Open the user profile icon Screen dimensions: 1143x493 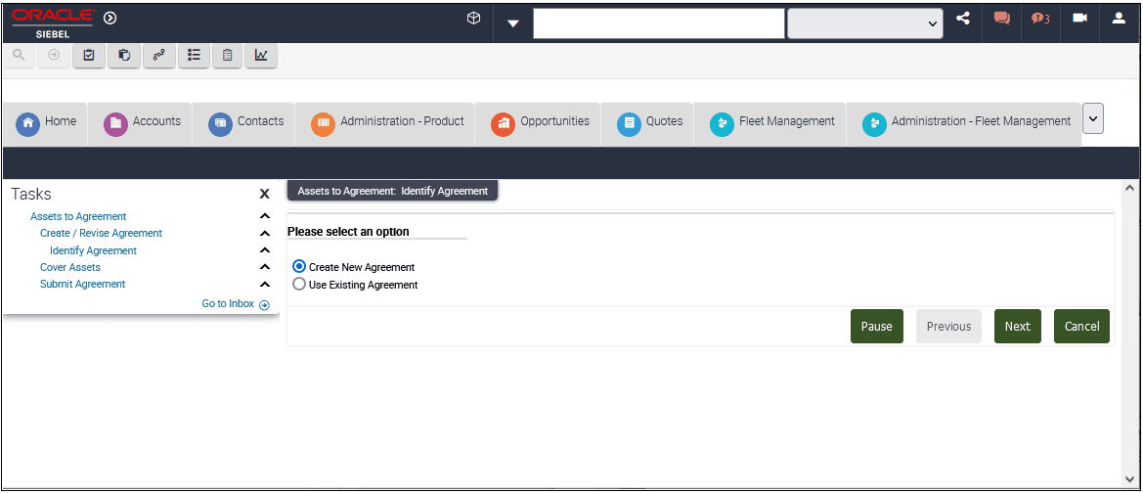(1119, 19)
